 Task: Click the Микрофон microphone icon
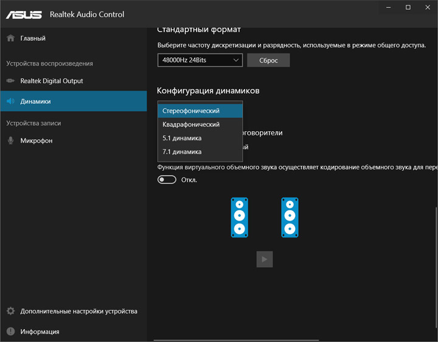(10, 140)
